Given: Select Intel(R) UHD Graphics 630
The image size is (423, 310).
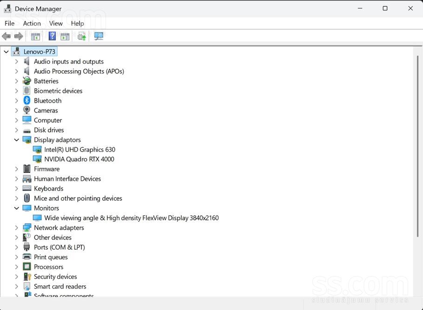Looking at the screenshot, I should [79, 150].
